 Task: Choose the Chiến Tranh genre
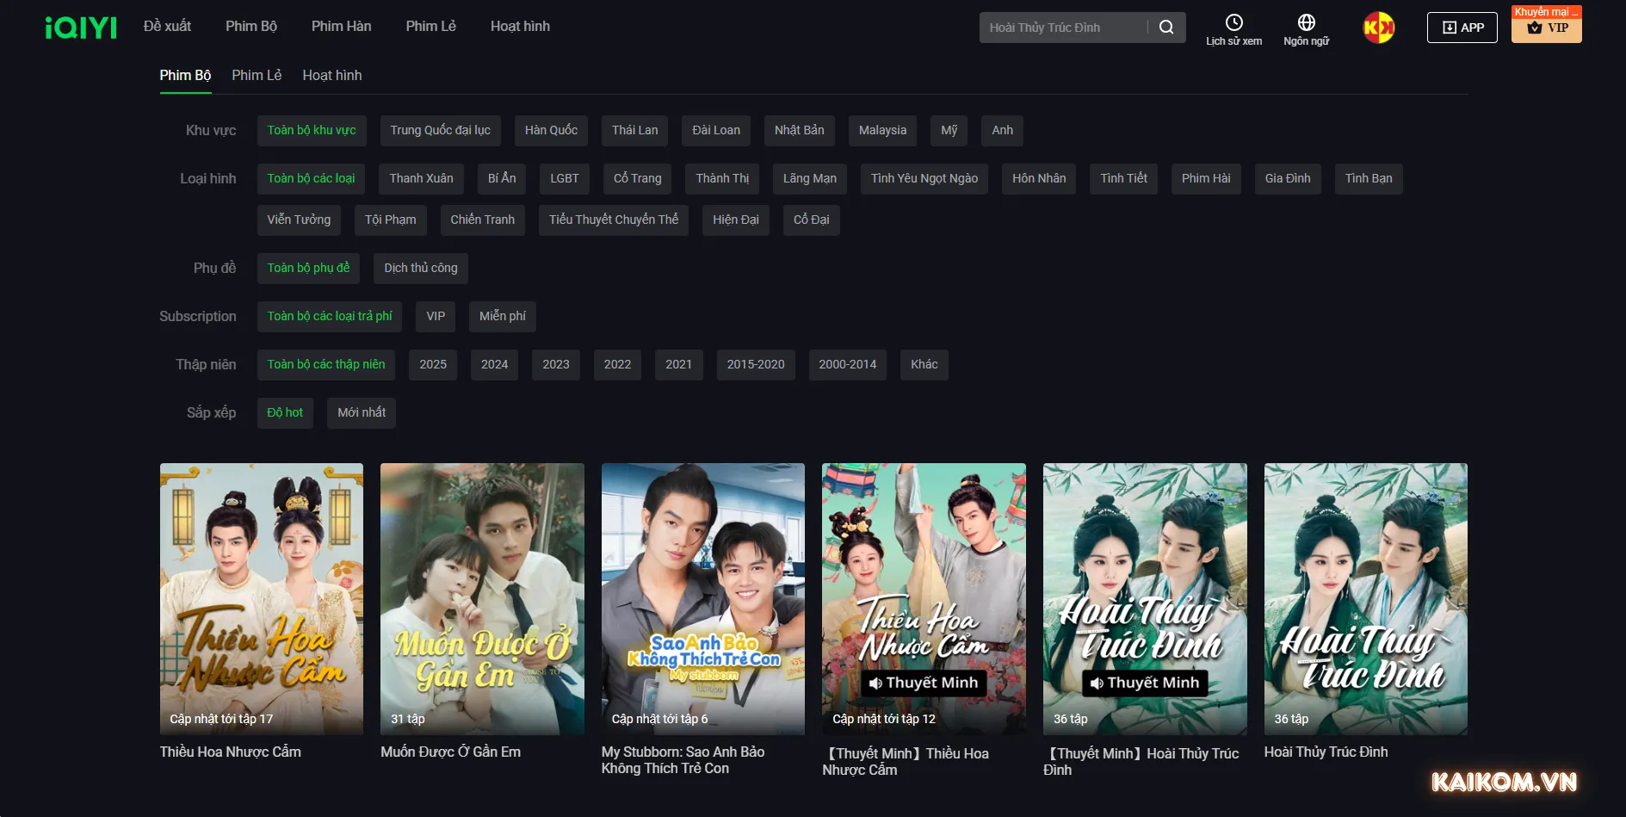(482, 220)
